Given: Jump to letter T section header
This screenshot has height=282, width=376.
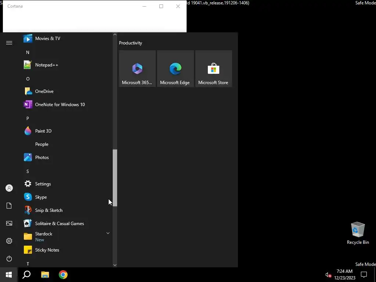Looking at the screenshot, I should [x=28, y=264].
